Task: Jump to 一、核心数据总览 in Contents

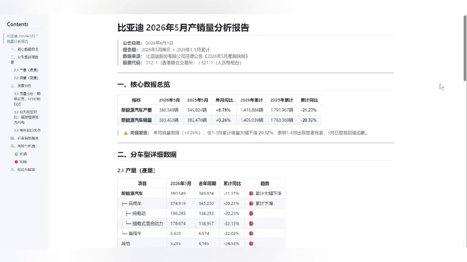Action: (x=24, y=49)
